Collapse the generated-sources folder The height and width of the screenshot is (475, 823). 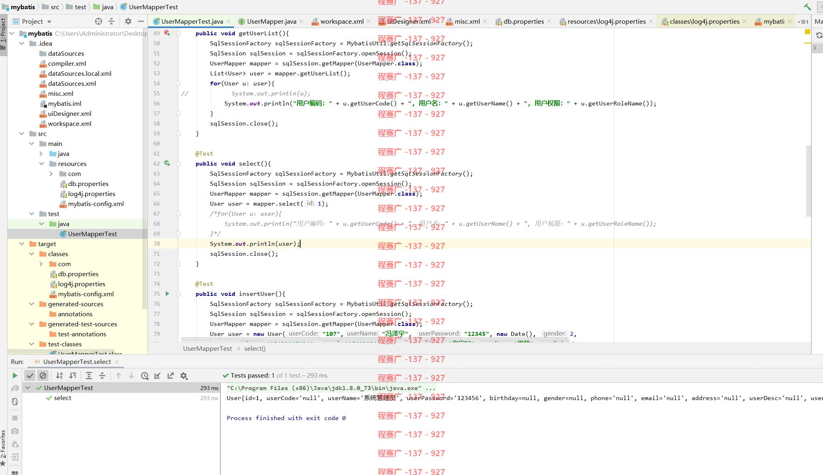(32, 304)
